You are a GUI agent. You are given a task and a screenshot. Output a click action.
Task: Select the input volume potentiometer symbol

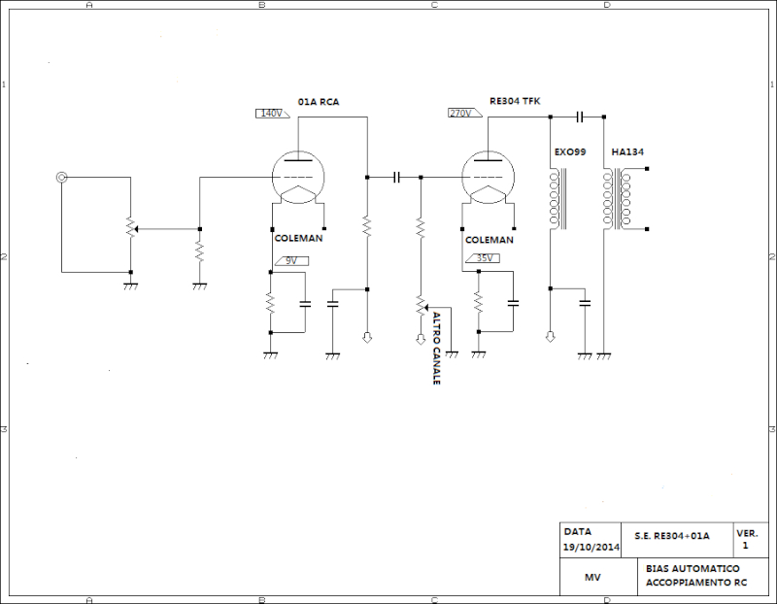coord(131,228)
